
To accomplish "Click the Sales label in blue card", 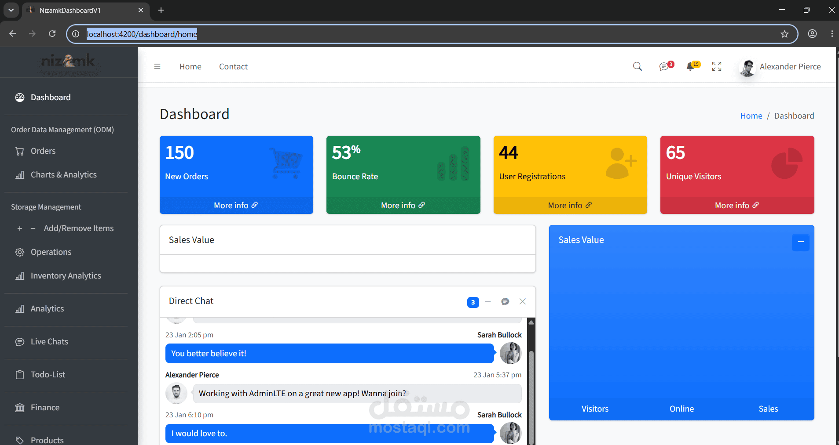I will click(x=768, y=409).
